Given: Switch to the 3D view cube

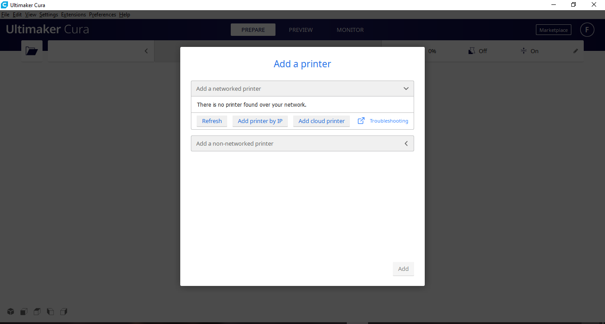Looking at the screenshot, I should [11, 312].
